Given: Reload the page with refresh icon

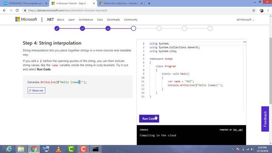Looking at the screenshot, I should [17, 10].
